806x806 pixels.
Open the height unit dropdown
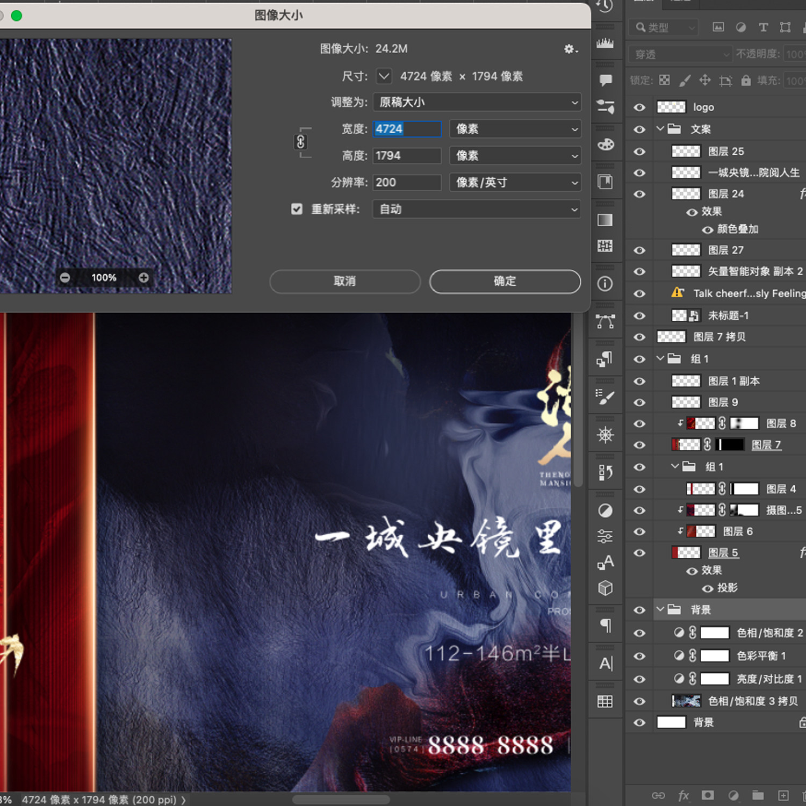[x=515, y=156]
